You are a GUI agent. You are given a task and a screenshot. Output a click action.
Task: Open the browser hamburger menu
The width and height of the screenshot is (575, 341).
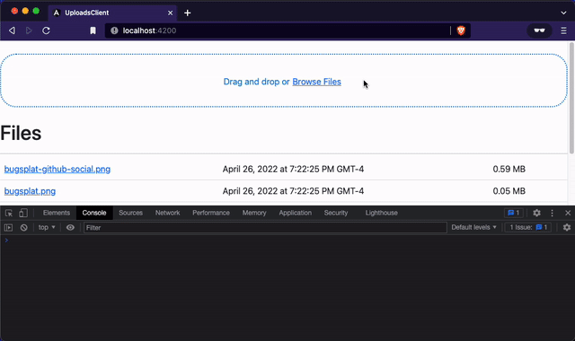pos(563,31)
